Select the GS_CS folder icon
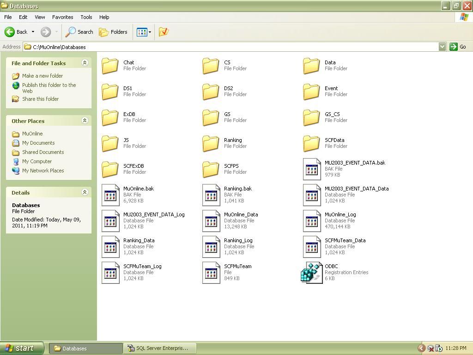 311,117
